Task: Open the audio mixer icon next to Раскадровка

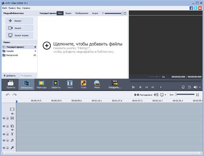Action: point(156,95)
